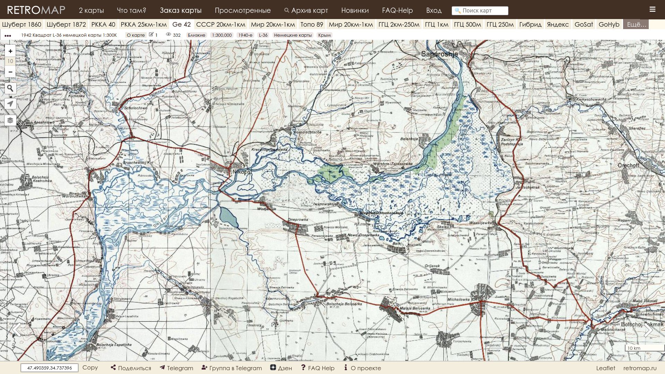Open the Leaflet link
This screenshot has height=374, width=665.
605,368
